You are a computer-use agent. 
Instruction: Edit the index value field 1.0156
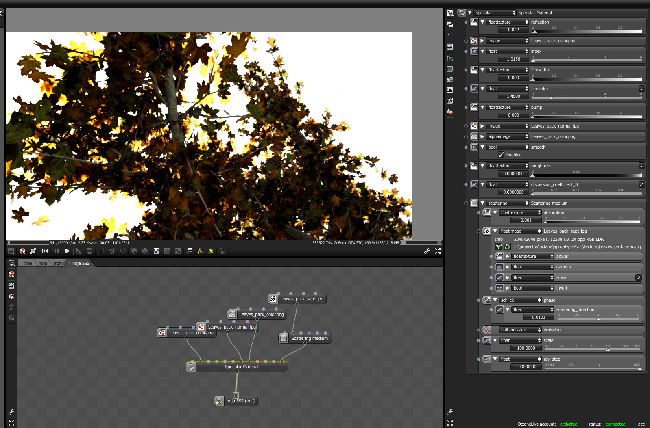(513, 59)
